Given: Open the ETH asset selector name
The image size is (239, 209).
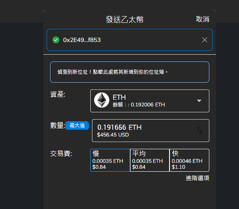Looking at the screenshot, I should (x=119, y=97).
